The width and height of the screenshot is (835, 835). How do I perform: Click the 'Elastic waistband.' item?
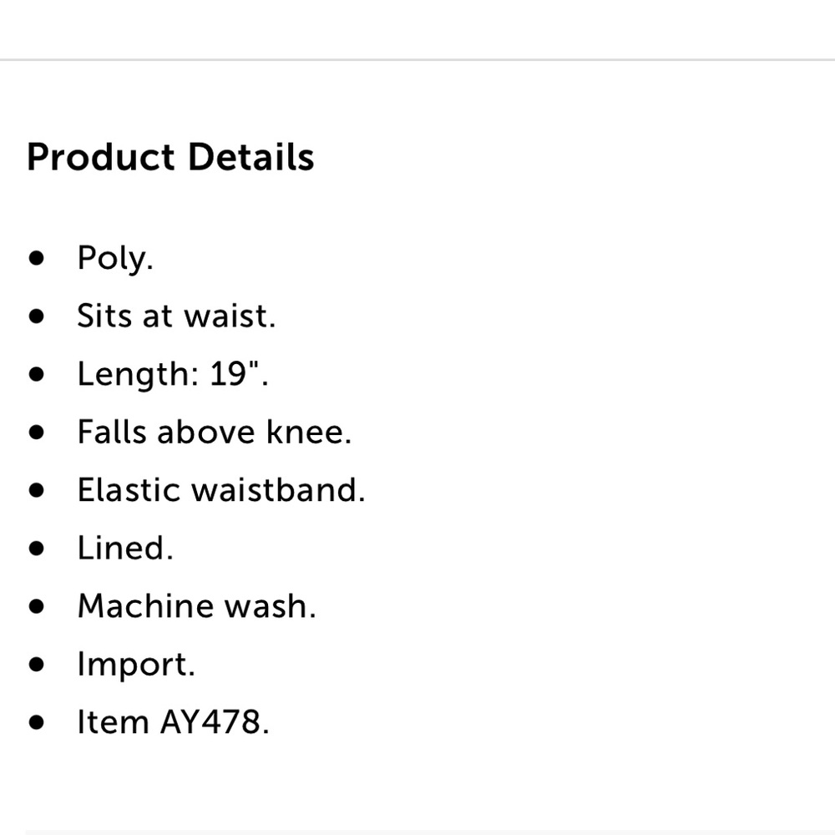[x=221, y=489]
